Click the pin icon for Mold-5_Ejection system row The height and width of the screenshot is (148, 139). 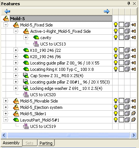point(133,107)
